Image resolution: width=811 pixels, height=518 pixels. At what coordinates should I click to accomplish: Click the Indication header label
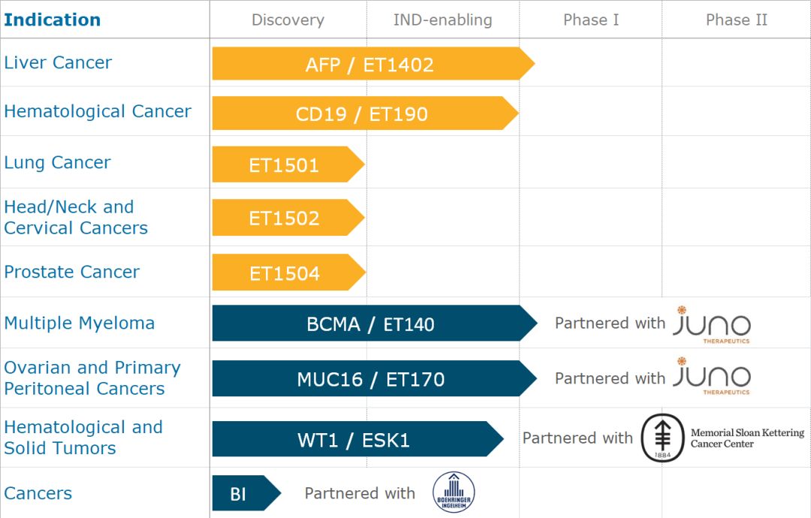(52, 20)
